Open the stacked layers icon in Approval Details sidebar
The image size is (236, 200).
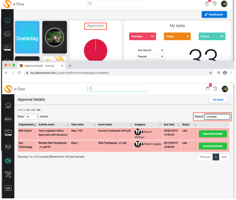8,146
